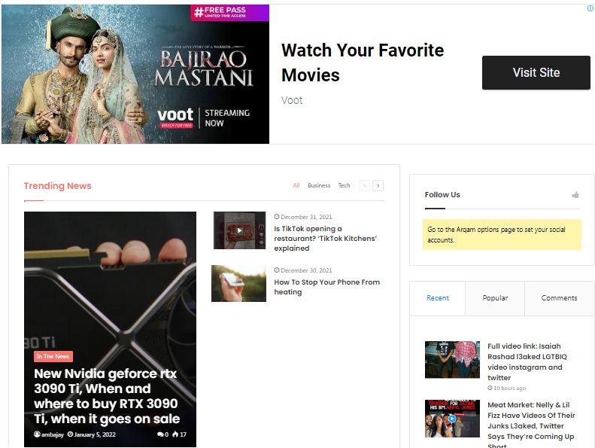595x448 pixels.
Task: Open the Nvidia RTX 3090 Ti article headline
Action: (x=107, y=396)
